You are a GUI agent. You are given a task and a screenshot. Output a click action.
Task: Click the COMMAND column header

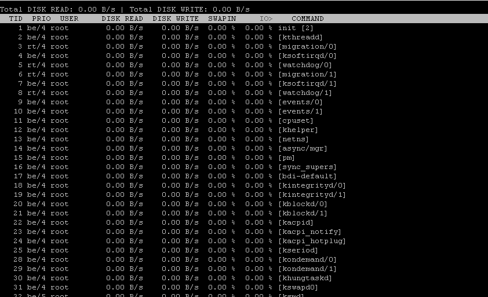coord(308,19)
